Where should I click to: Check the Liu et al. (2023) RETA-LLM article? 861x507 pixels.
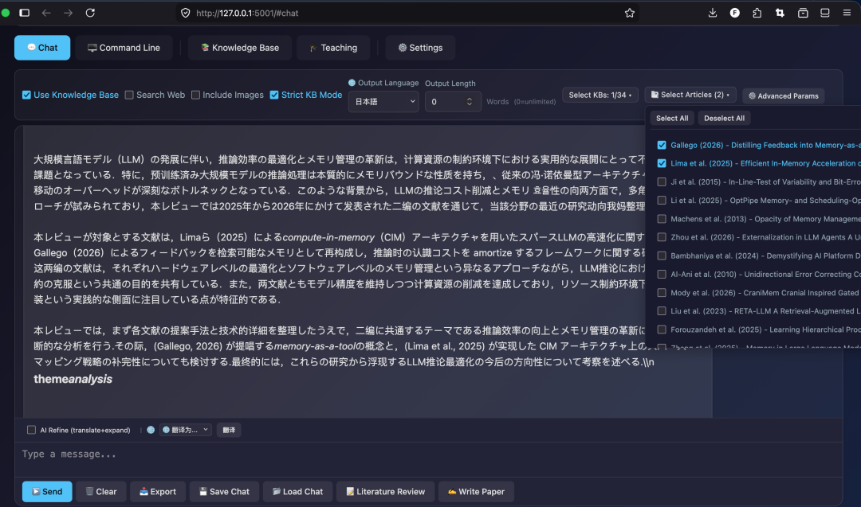click(x=662, y=310)
